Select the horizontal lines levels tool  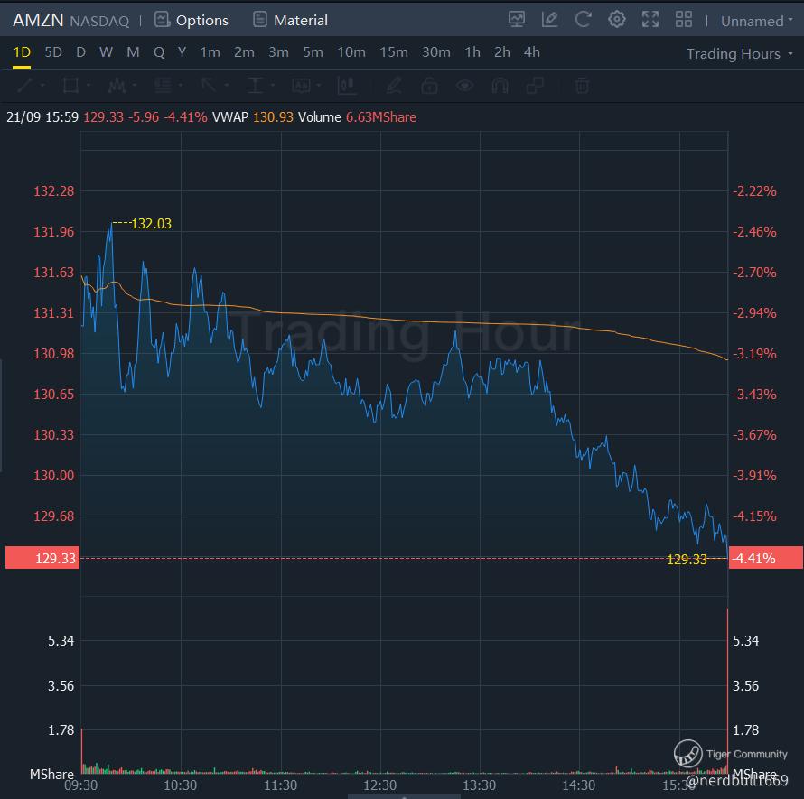pyautogui.click(x=163, y=85)
